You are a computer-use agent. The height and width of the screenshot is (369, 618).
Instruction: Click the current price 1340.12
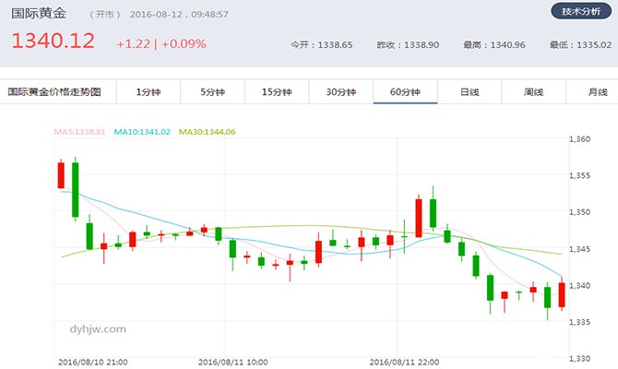53,41
